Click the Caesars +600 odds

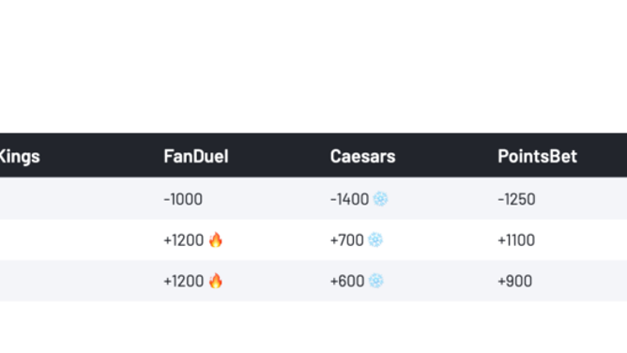click(347, 281)
